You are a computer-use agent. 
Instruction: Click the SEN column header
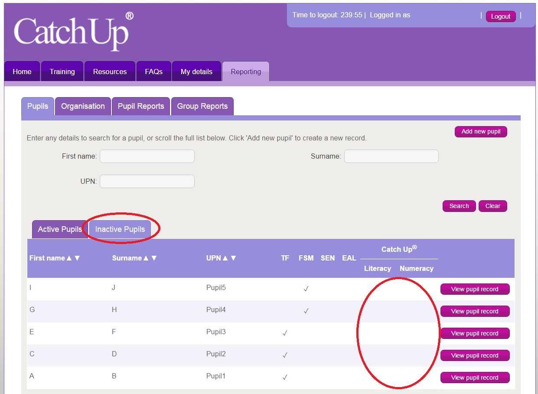tap(328, 258)
